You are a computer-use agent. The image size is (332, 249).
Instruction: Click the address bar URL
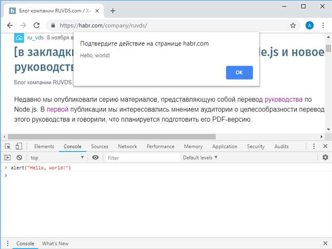103,25
